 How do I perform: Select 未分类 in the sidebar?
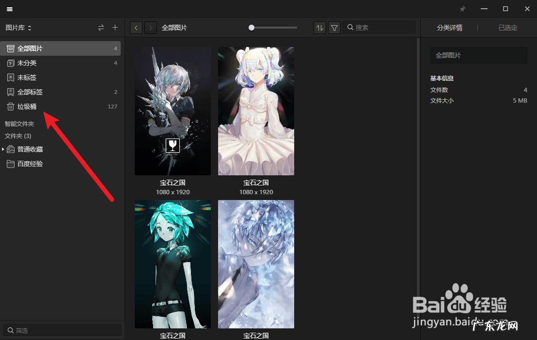(x=27, y=63)
